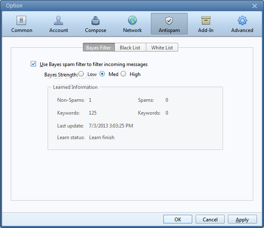Image resolution: width=264 pixels, height=228 pixels.
Task: Click the 'Spams:' label
Action: (x=146, y=100)
